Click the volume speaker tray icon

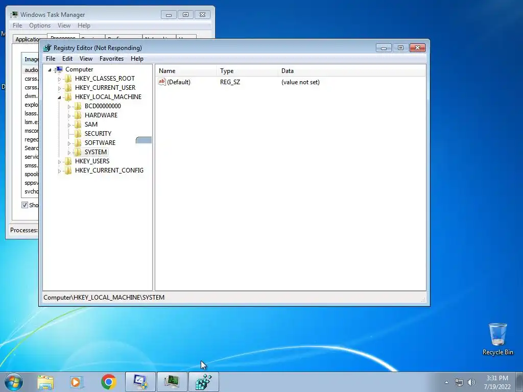[x=471, y=382]
